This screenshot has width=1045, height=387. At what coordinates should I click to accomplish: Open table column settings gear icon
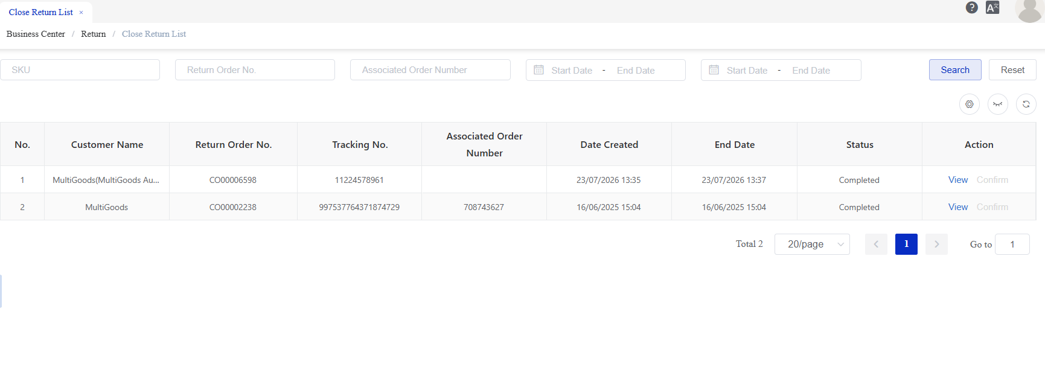(970, 104)
